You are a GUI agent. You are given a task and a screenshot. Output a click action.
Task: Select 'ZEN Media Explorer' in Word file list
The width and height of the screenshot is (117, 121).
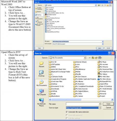pos(50,15)
